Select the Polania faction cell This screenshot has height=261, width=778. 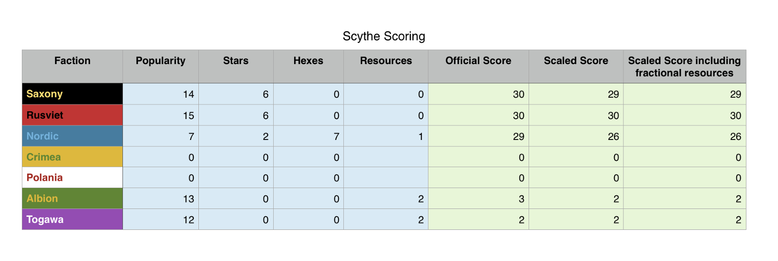(x=72, y=177)
